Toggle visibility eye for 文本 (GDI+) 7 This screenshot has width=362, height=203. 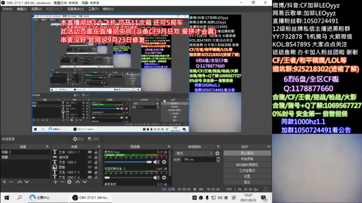[90, 152]
